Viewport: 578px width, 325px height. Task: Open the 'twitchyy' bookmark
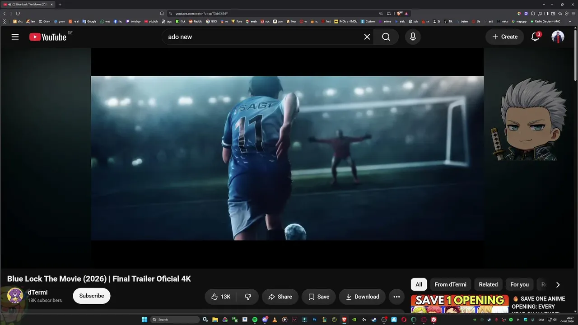133,21
